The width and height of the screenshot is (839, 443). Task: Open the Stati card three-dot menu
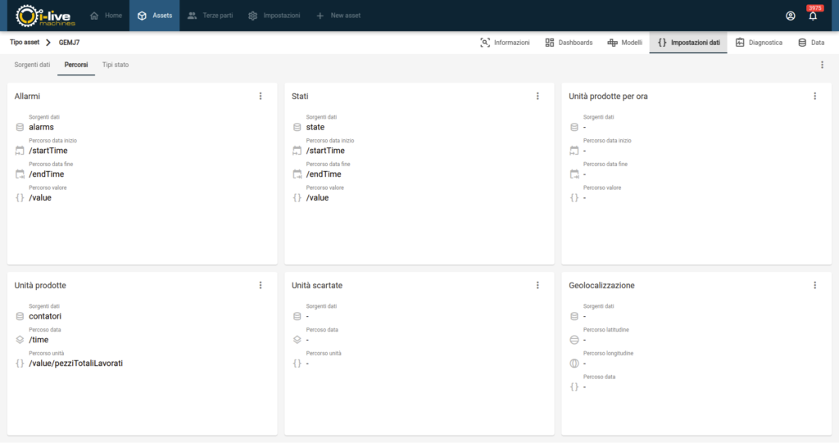(x=537, y=96)
